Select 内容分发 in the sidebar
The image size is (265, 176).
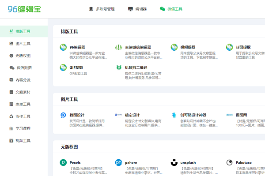[x=24, y=80]
